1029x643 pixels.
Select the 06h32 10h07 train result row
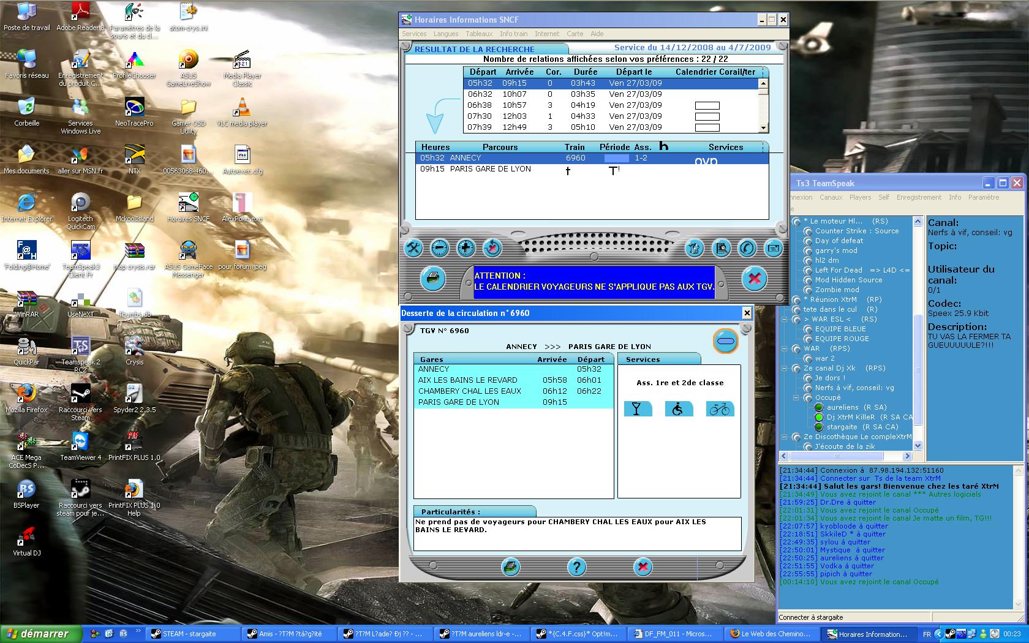pos(611,94)
